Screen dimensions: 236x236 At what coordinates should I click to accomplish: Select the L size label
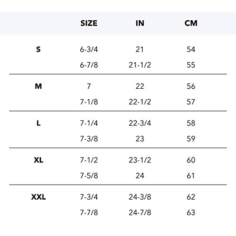[x=39, y=123]
